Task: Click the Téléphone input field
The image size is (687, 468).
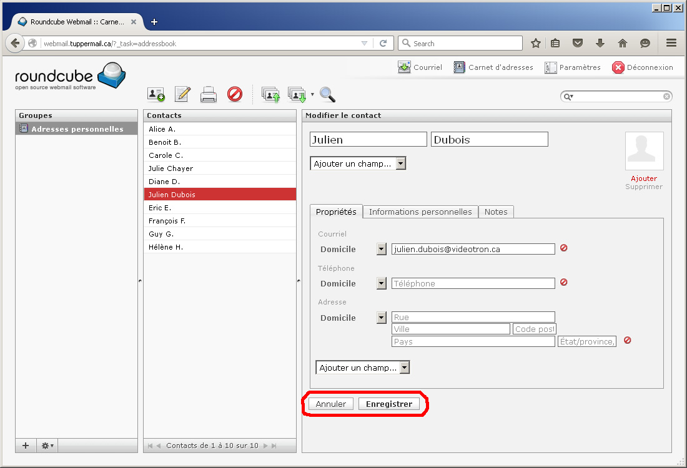Action: coord(473,283)
